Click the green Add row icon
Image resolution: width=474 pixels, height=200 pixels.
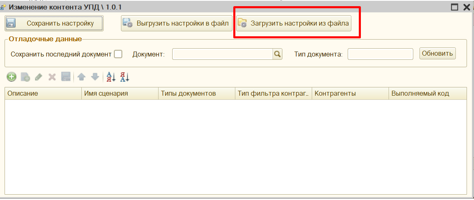[x=12, y=77]
